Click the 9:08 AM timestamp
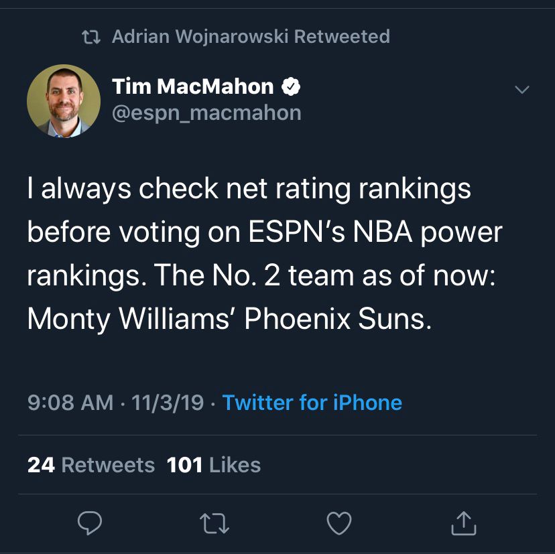 point(70,403)
